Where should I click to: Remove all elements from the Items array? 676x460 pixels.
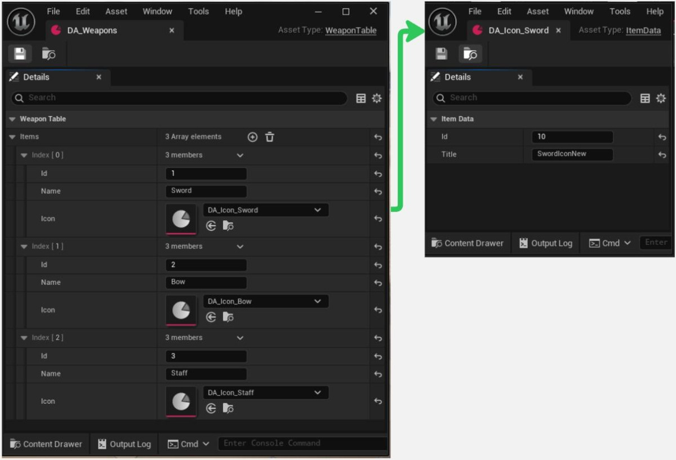(x=270, y=137)
